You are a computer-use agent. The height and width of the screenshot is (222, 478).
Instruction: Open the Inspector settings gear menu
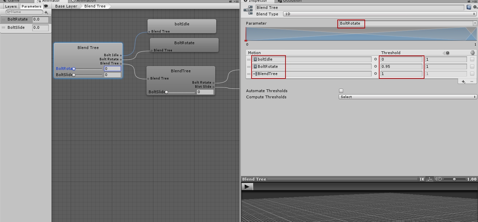pos(475,7)
